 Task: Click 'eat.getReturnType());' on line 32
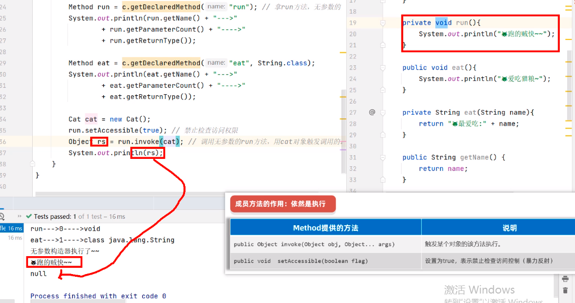(152, 97)
